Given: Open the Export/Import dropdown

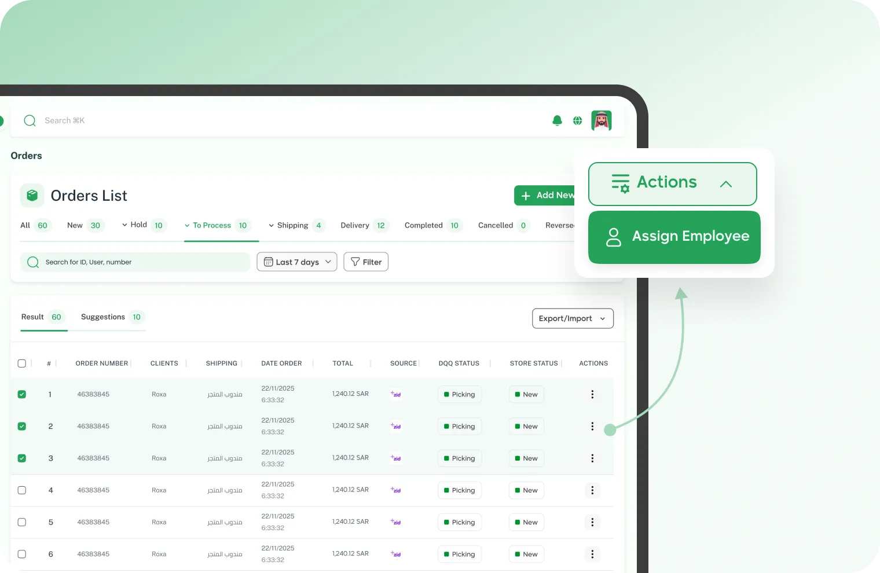Looking at the screenshot, I should [572, 318].
